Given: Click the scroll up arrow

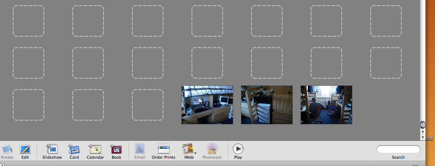Looking at the screenshot, I should pos(423,132).
